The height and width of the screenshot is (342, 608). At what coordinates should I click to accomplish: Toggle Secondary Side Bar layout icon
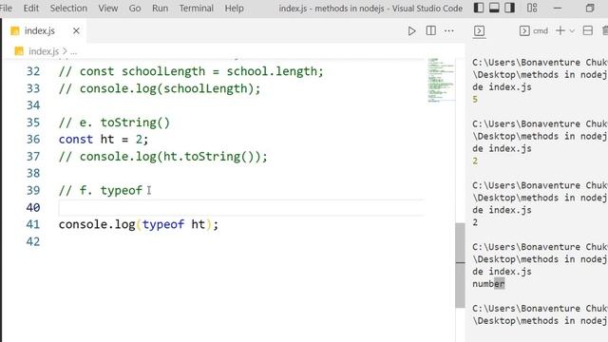tap(509, 9)
